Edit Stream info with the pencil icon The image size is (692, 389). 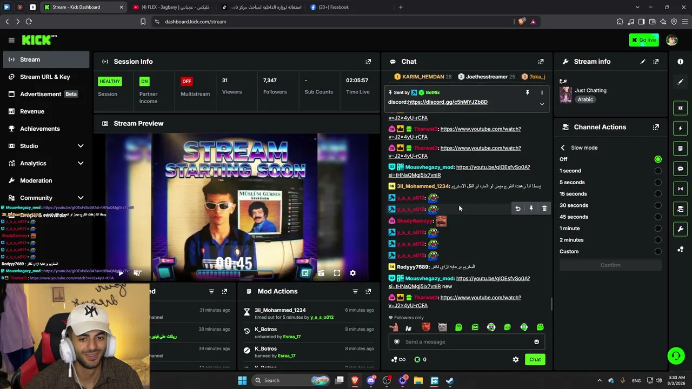[x=643, y=62]
